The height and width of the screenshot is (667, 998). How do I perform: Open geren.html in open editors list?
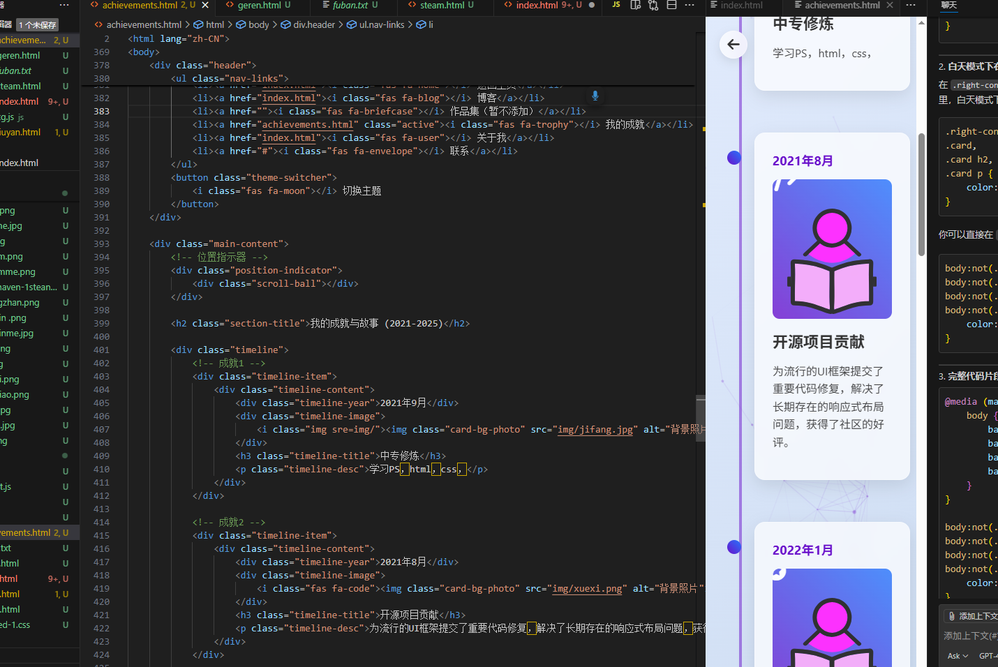40,55
